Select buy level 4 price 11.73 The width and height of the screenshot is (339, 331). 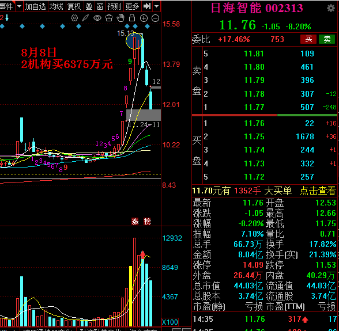[x=254, y=163]
